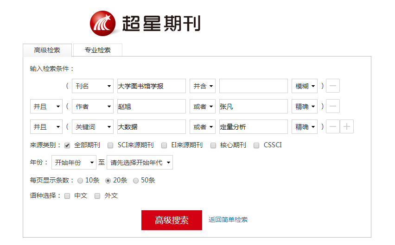The width and height of the screenshot is (395, 245).
Task: Open the 或者 dropdown in the 关键词 row
Action: 203,127
